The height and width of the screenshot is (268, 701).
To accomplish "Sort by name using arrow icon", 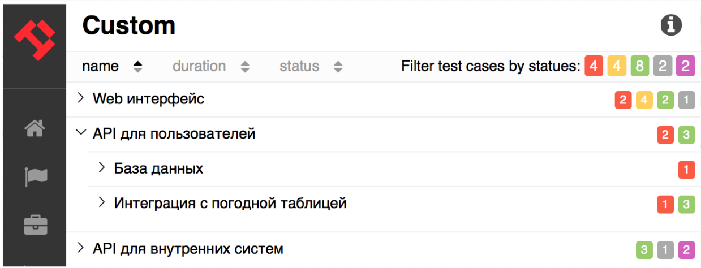I will pyautogui.click(x=137, y=67).
